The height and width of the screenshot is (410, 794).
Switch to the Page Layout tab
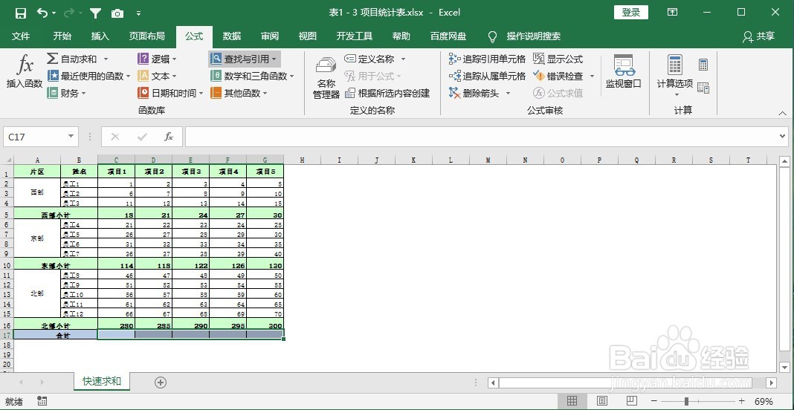point(147,36)
